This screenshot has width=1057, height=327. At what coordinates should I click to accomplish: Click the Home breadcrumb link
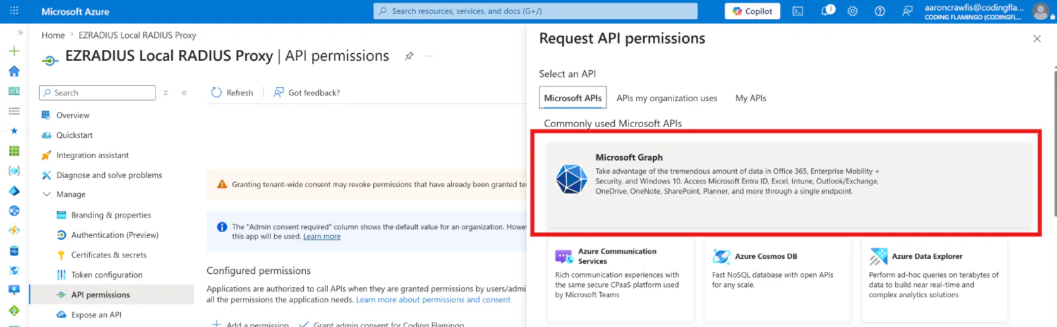point(53,35)
